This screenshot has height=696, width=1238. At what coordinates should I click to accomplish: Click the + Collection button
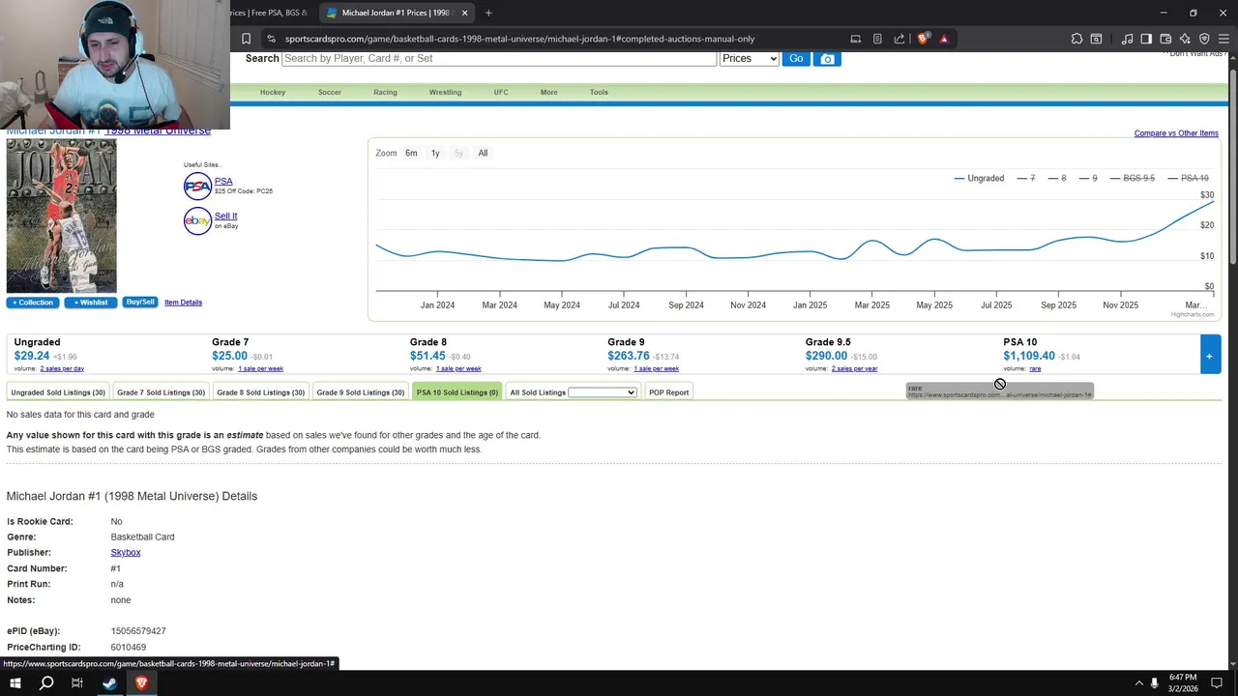click(33, 303)
